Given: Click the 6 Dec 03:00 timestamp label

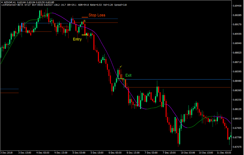Looking at the screenshot, I should pyautogui.click(x=115, y=152).
